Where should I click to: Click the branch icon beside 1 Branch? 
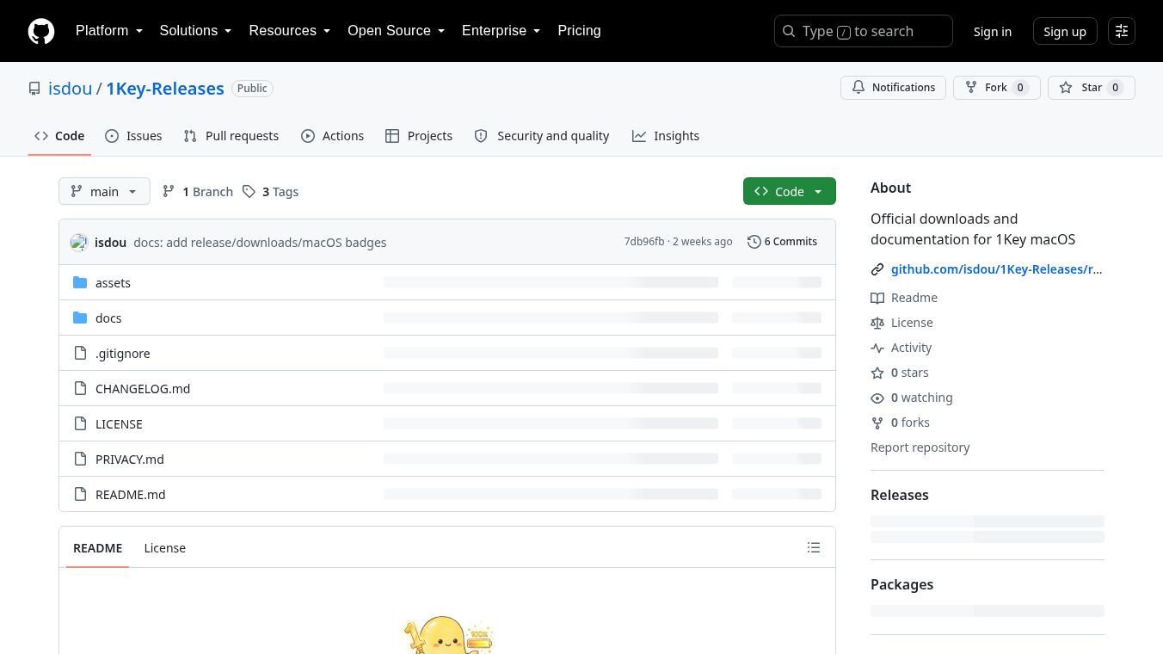coord(169,191)
